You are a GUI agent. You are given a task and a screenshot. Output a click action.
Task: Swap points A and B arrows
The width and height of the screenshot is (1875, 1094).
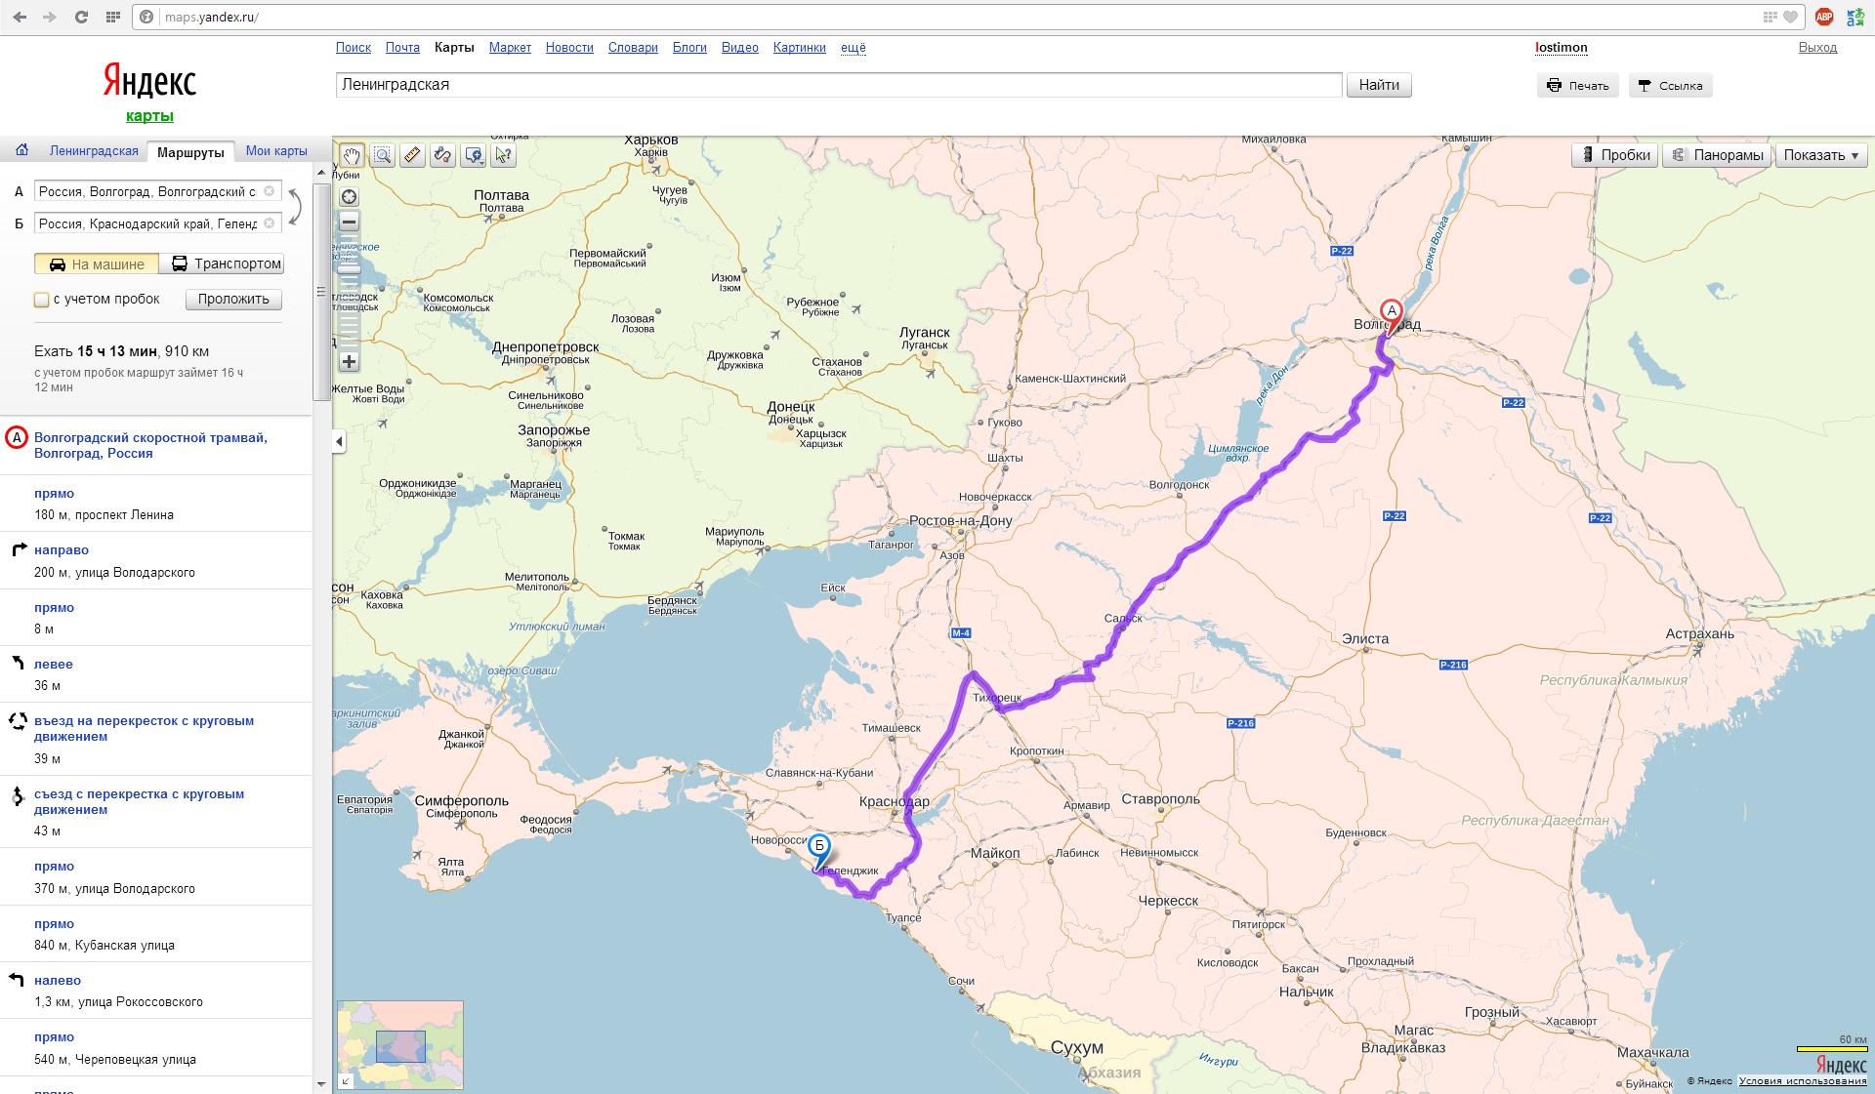[295, 207]
